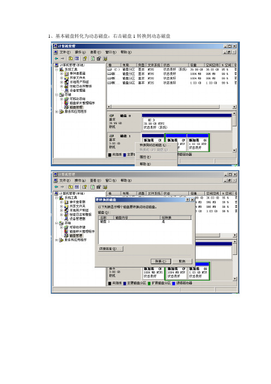Click the 取消 button in the dialog

(182, 261)
